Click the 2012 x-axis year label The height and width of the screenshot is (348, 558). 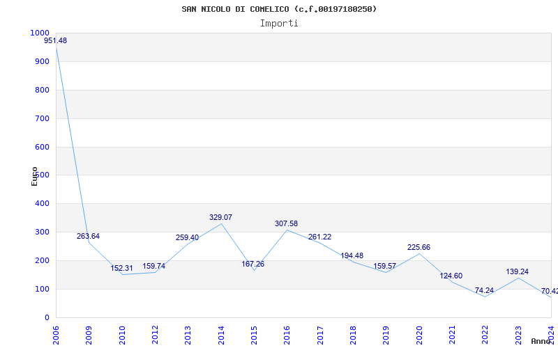(155, 335)
